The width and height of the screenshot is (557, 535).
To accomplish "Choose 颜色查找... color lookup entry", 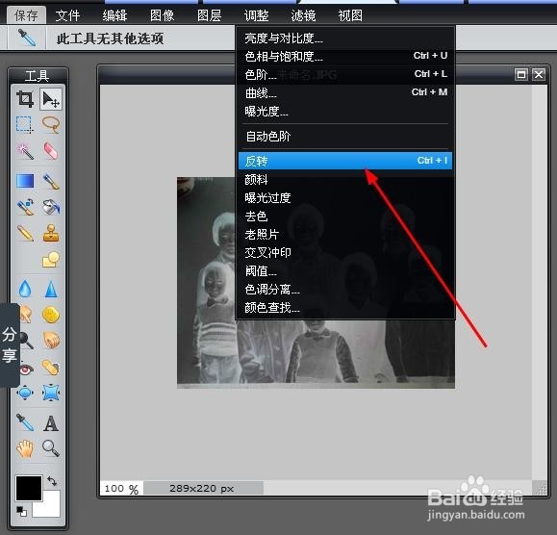I will pos(345,308).
